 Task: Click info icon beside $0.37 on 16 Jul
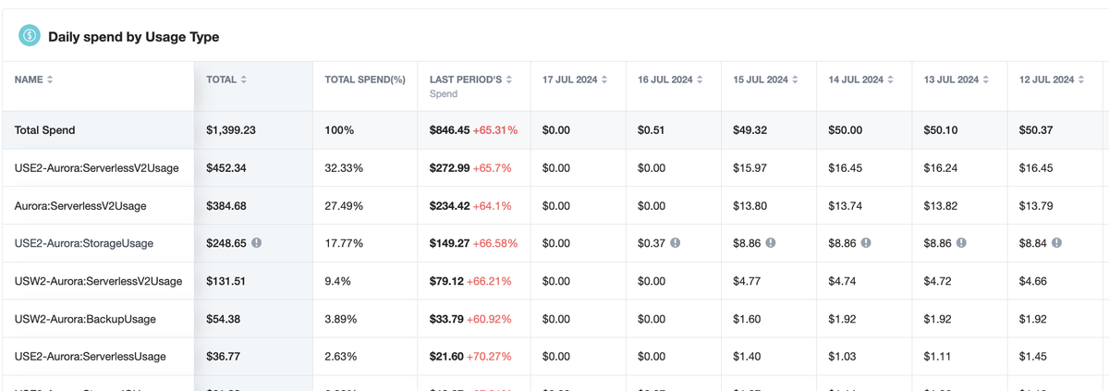[676, 243]
